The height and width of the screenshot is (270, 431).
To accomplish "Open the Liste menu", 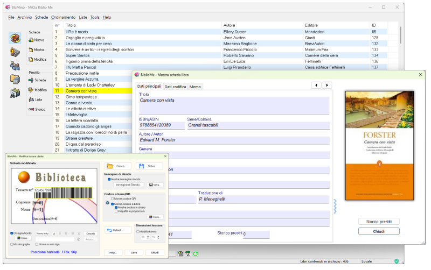I will coord(83,17).
